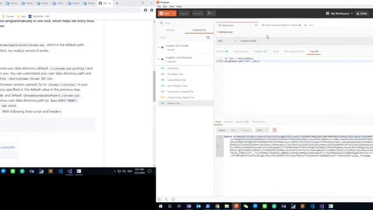Open the File menu in Postman
Screen dimensions: 373x210
(159, 6)
